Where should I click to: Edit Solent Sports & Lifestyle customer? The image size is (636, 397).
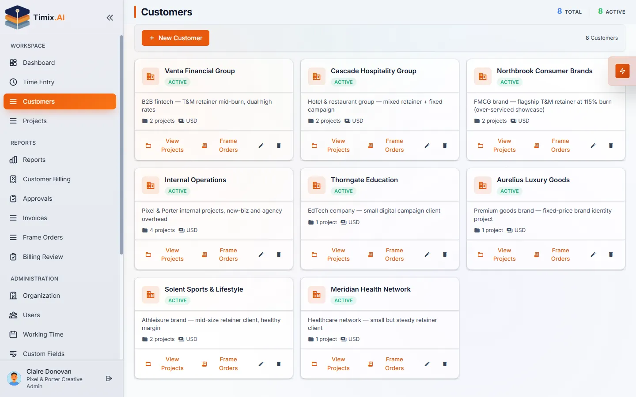point(261,364)
